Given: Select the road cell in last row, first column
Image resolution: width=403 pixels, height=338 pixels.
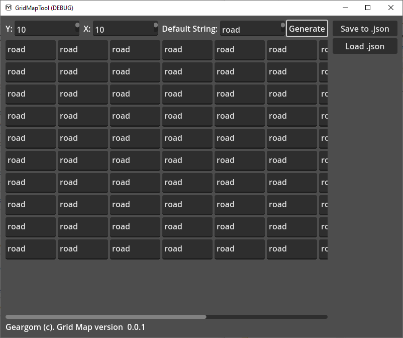Looking at the screenshot, I should point(31,249).
